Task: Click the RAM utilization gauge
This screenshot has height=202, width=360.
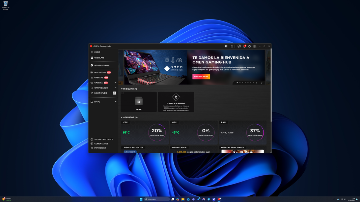Action: [255, 132]
